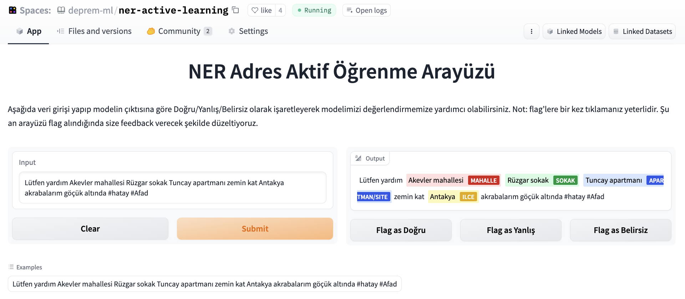Image resolution: width=685 pixels, height=299 pixels.
Task: Expand the Linked Datasets list
Action: tap(642, 31)
